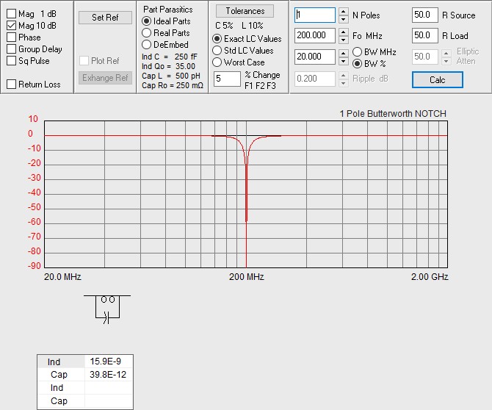Enable the Phase plot checkbox
Screen dimensions: 492x410
tap(11, 37)
